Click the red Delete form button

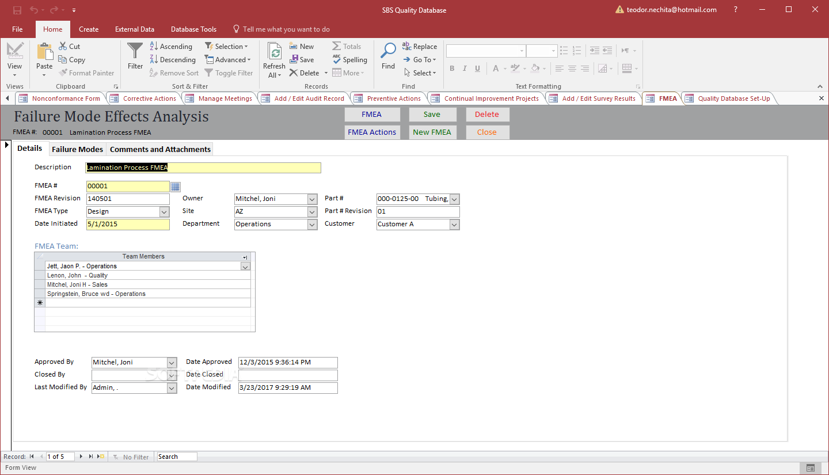coord(487,115)
